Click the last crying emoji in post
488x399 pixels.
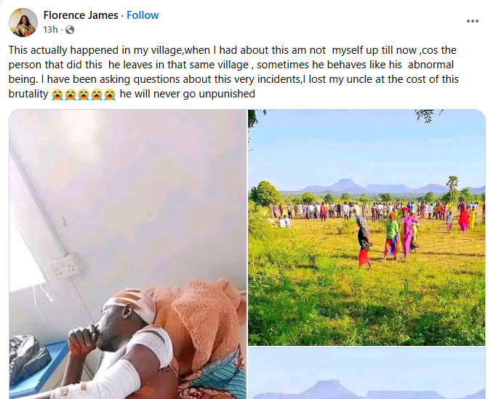[x=110, y=95]
